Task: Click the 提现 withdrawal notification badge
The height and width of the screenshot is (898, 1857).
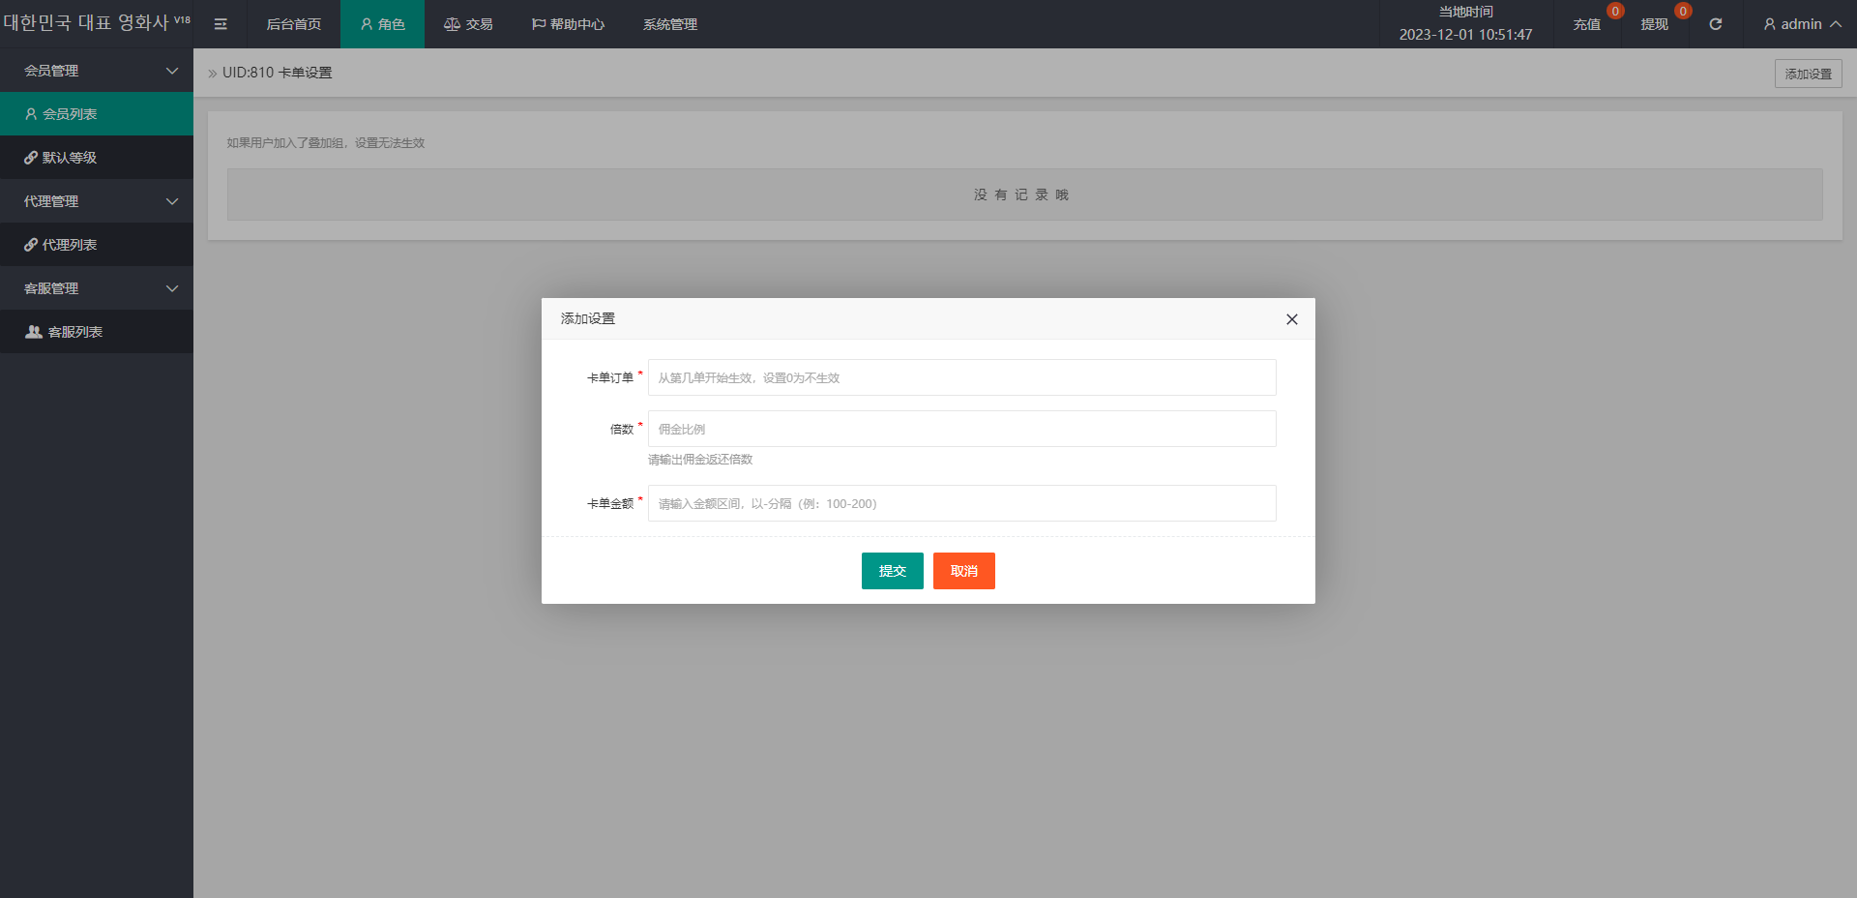Action: pos(1682,12)
